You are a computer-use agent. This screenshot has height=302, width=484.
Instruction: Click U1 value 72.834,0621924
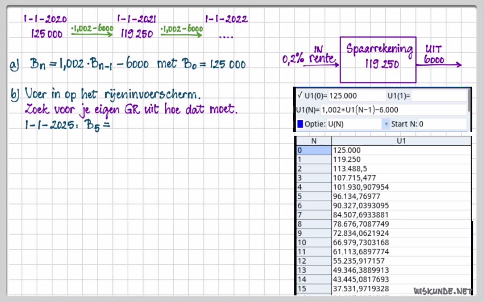click(x=361, y=234)
